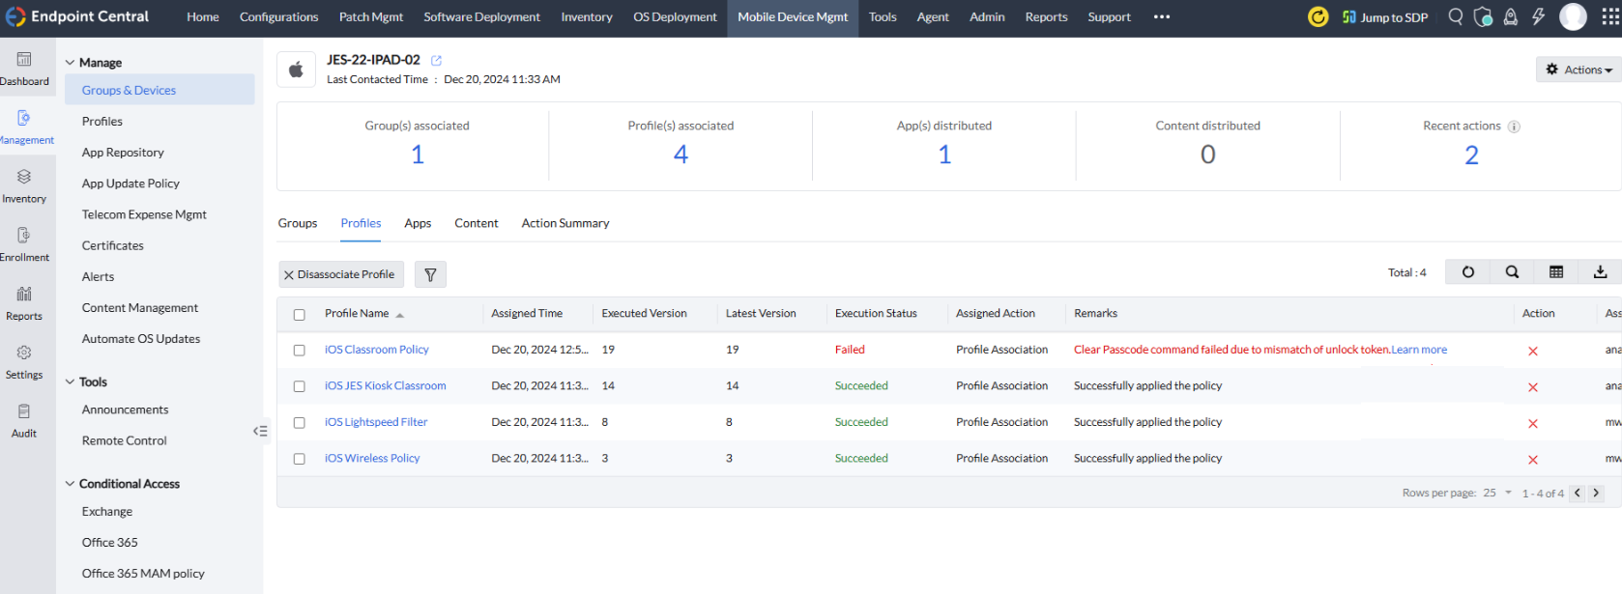Open device details external link icon

point(436,60)
